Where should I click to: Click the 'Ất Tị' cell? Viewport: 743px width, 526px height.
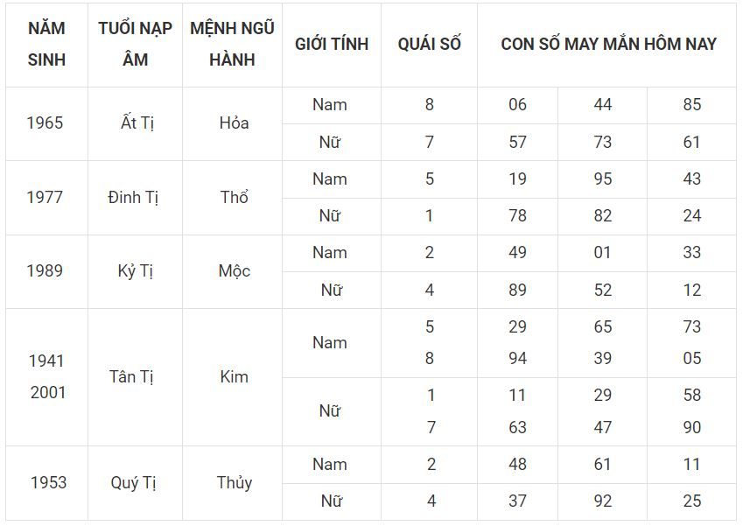pyautogui.click(x=137, y=123)
